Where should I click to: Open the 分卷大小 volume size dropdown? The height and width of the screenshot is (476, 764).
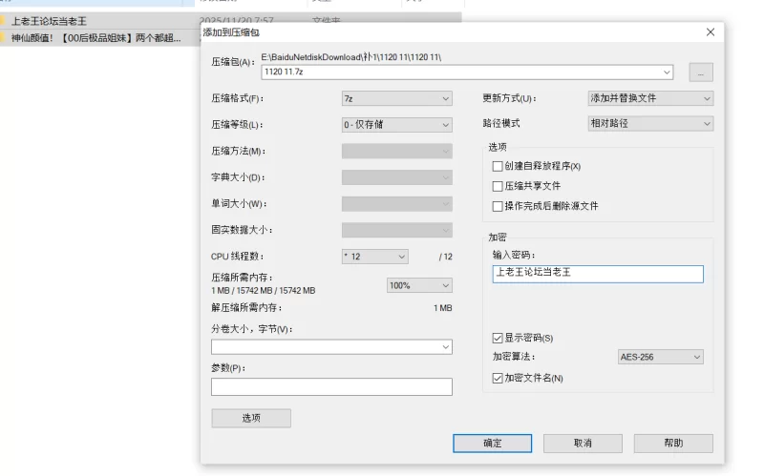pyautogui.click(x=331, y=347)
